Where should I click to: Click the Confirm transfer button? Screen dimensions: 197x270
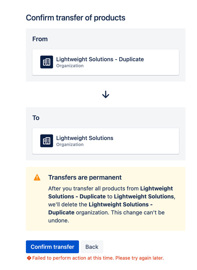click(x=52, y=247)
